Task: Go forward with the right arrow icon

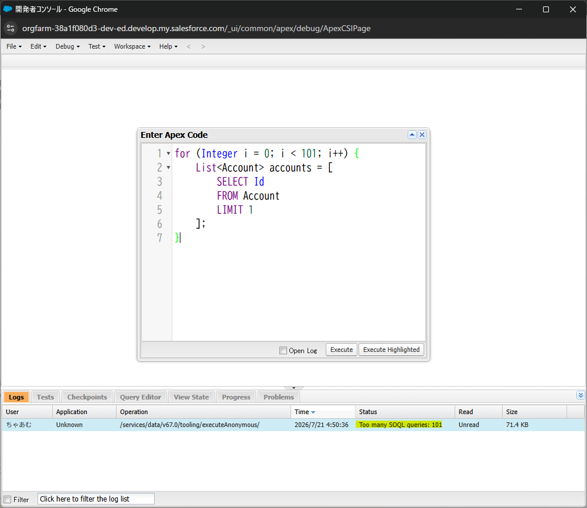Action: pyautogui.click(x=203, y=46)
